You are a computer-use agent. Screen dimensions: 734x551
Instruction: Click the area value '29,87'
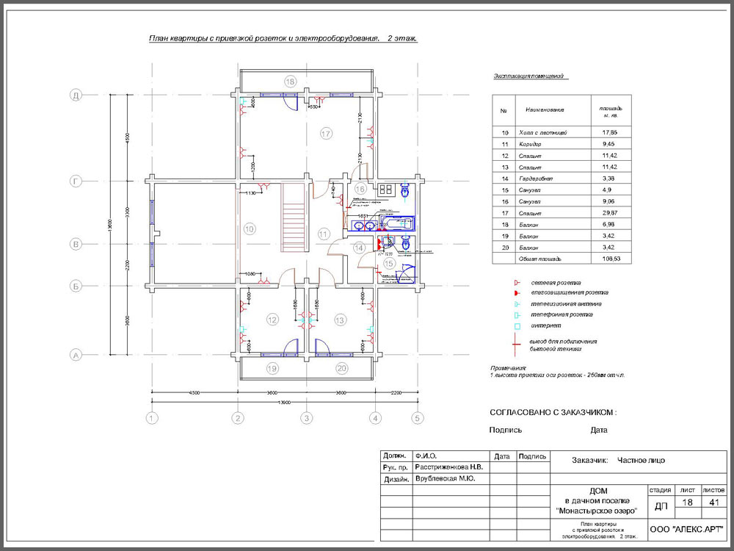click(x=610, y=213)
